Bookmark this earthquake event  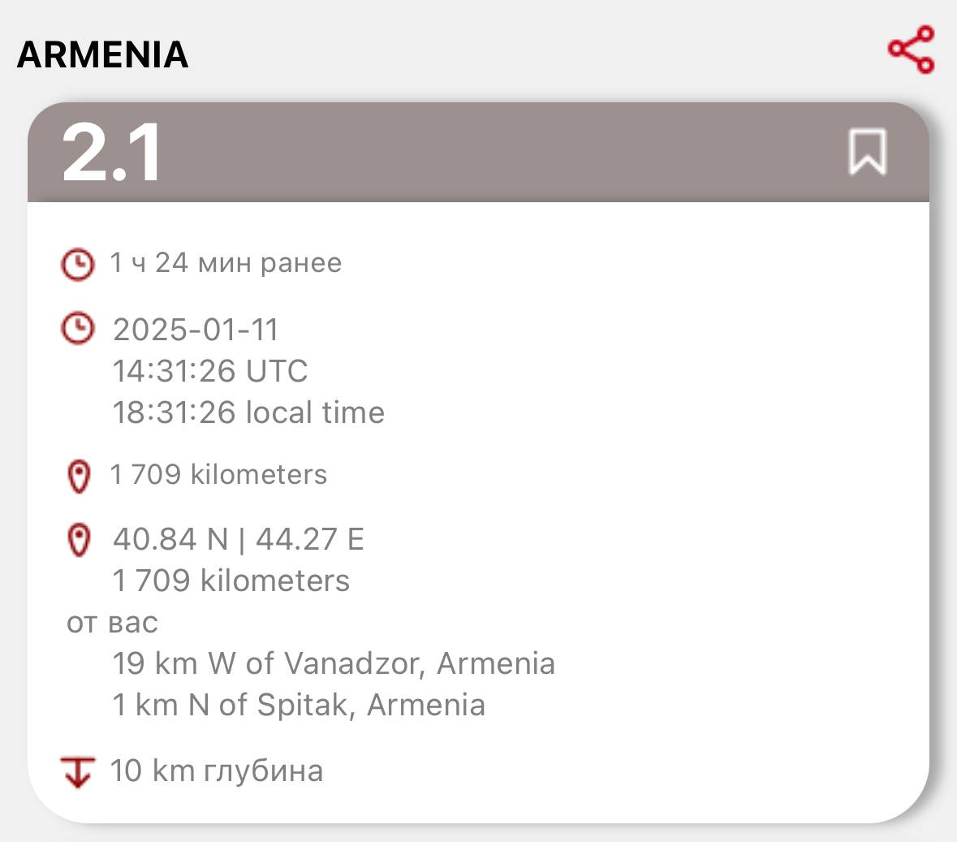pyautogui.click(x=867, y=152)
